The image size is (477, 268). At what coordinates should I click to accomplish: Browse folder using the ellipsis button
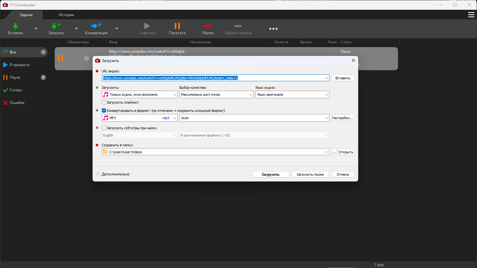click(x=334, y=152)
